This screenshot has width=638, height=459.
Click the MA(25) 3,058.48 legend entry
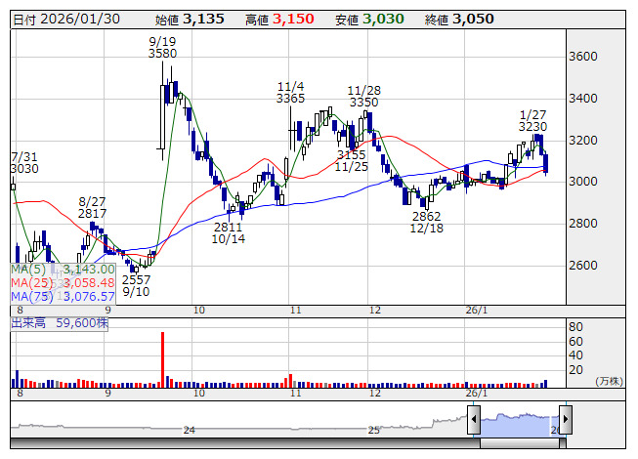coord(63,282)
